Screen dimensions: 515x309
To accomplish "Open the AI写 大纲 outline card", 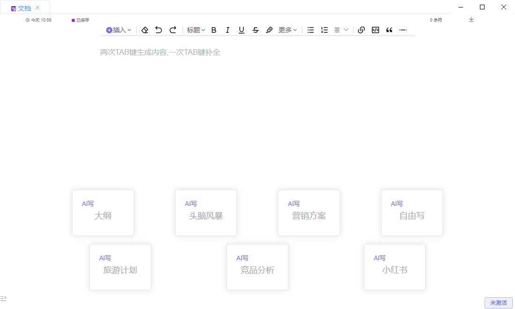I will click(x=103, y=213).
